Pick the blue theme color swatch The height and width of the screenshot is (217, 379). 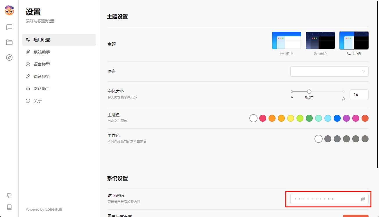(337, 118)
